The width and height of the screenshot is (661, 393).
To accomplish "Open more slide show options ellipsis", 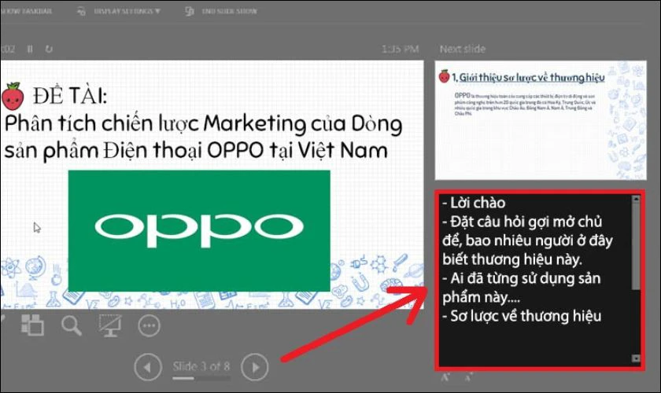I will (150, 325).
